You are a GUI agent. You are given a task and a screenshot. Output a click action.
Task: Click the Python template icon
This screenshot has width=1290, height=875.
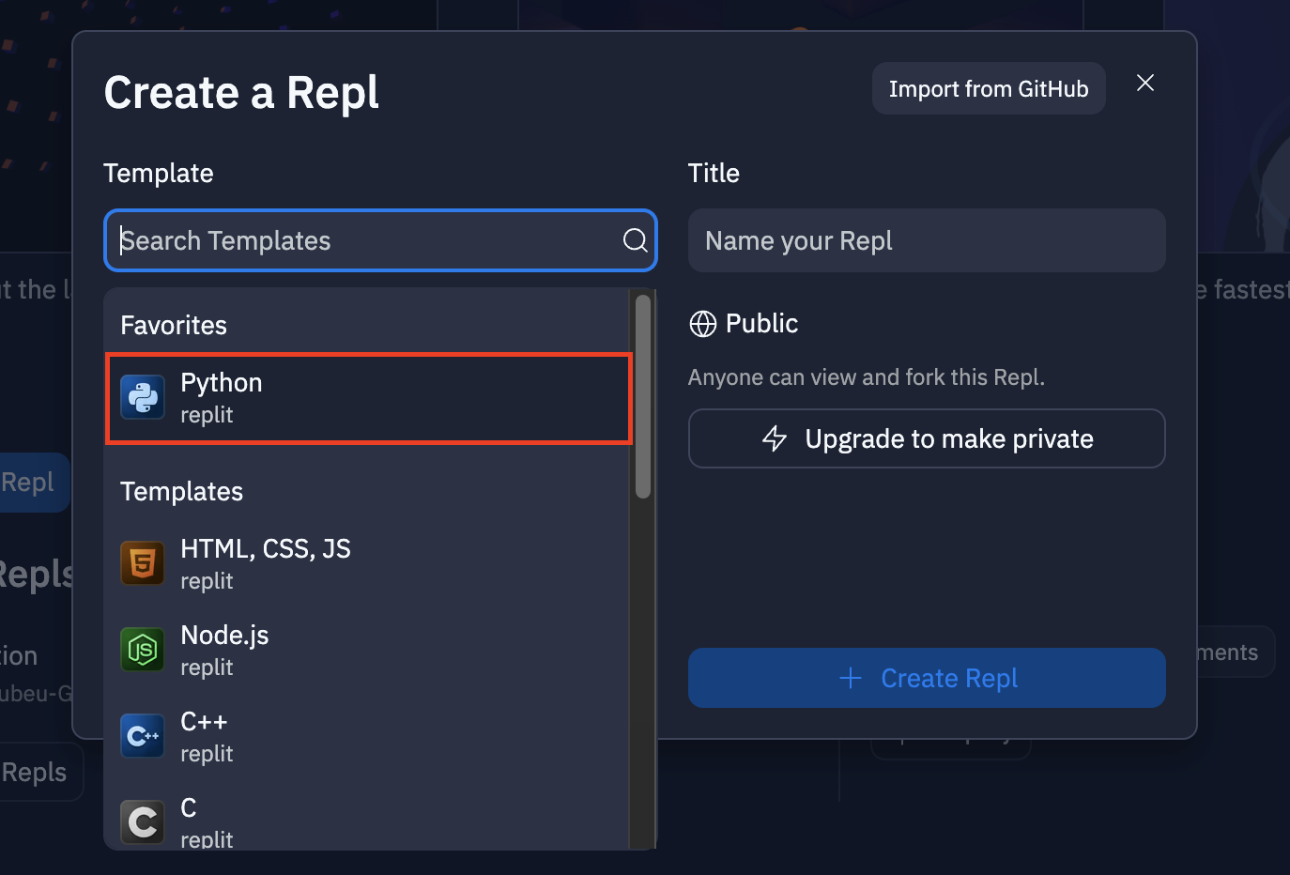(143, 397)
